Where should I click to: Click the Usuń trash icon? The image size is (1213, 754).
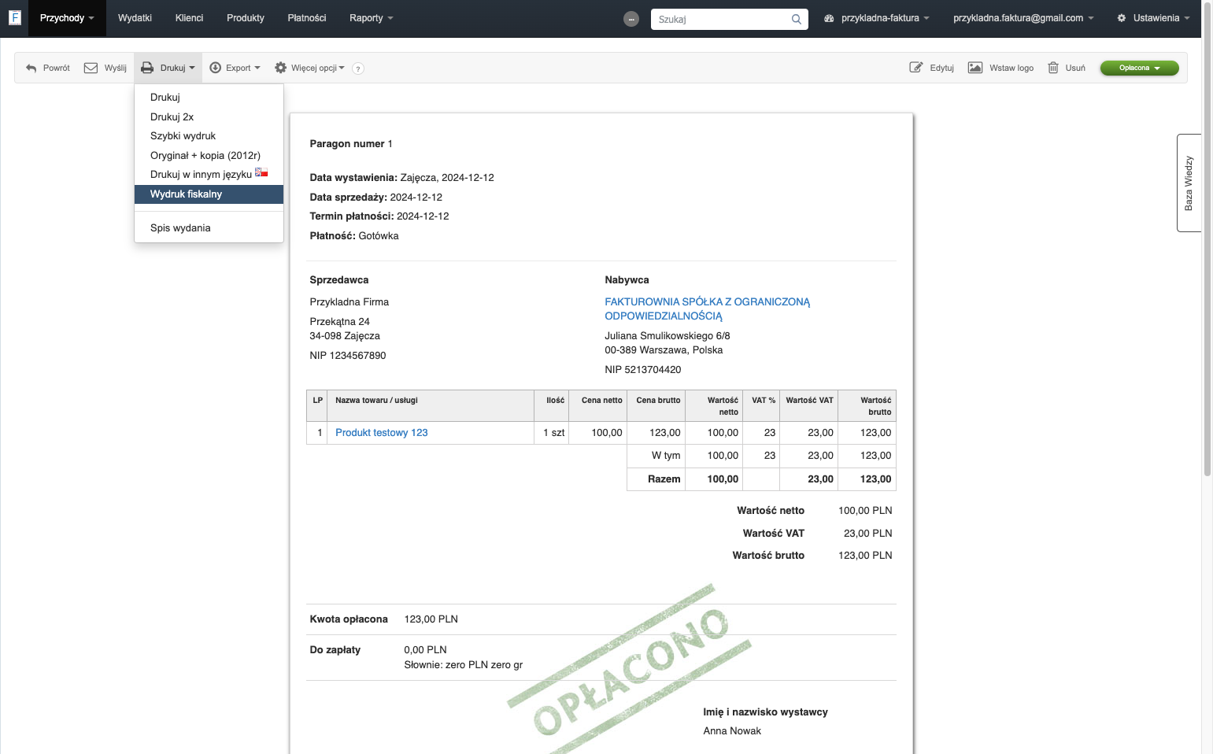[x=1053, y=68]
